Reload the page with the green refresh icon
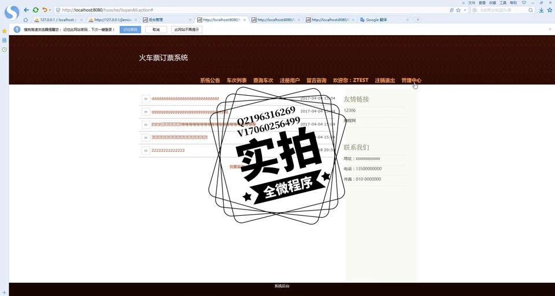This screenshot has height=296, width=555. tap(35, 10)
